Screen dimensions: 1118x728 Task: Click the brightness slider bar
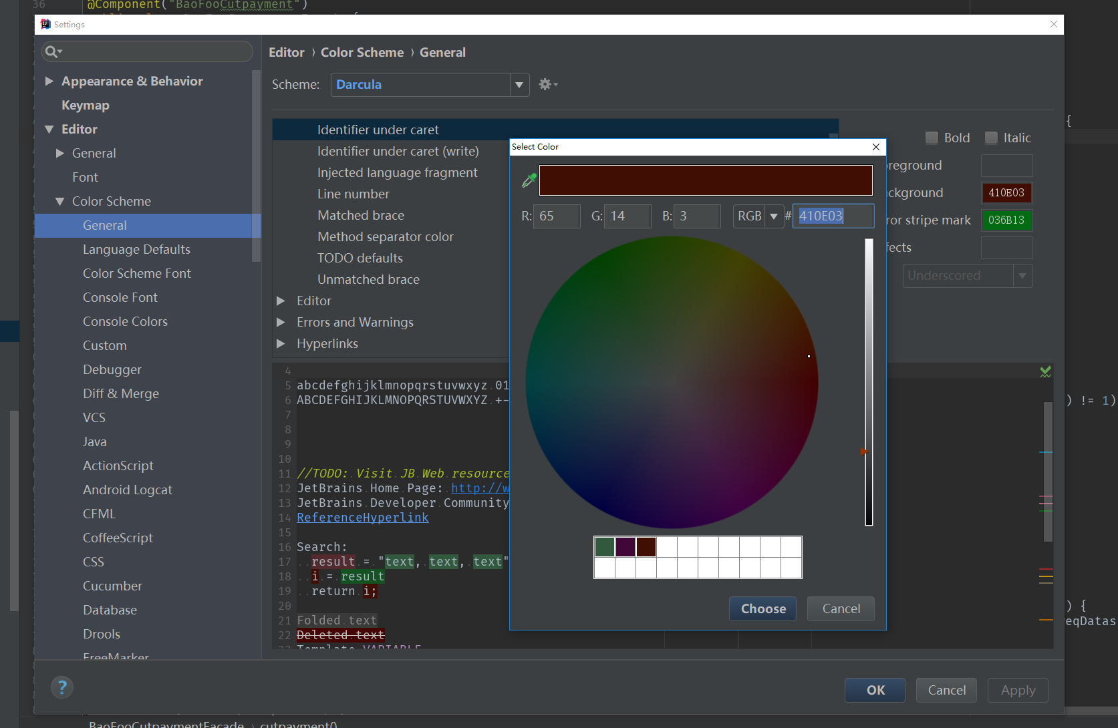pos(869,382)
